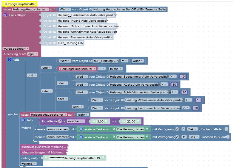Open the warning level dropdown
The width and height of the screenshot is (233, 168).
pos(28,164)
